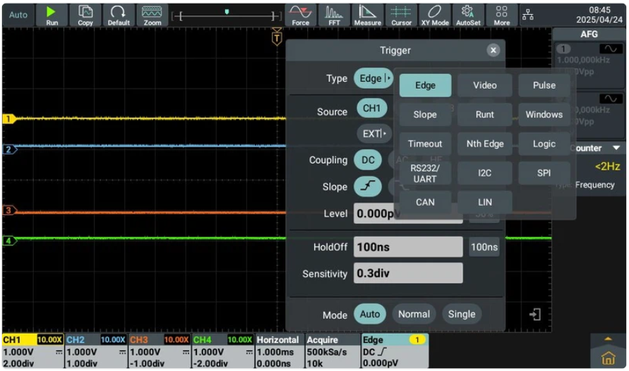Image resolution: width=629 pixels, height=371 pixels.
Task: Click the Force trigger icon
Action: point(301,15)
